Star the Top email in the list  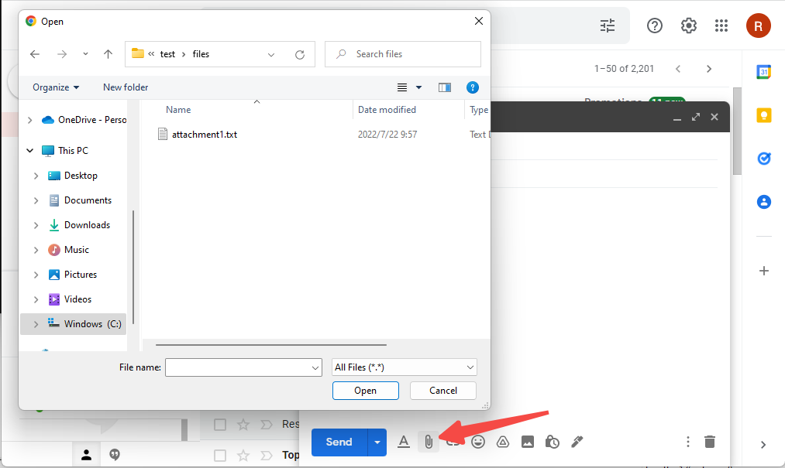(243, 455)
